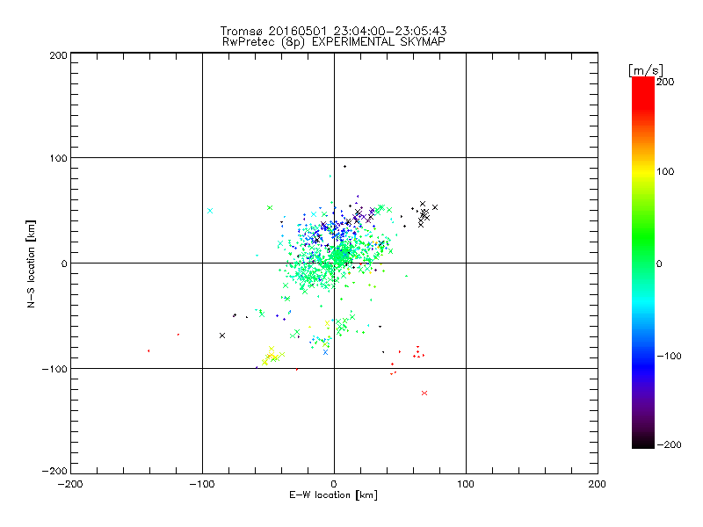Click the E-W location [km] axis label
The image size is (703, 527).
point(333,495)
